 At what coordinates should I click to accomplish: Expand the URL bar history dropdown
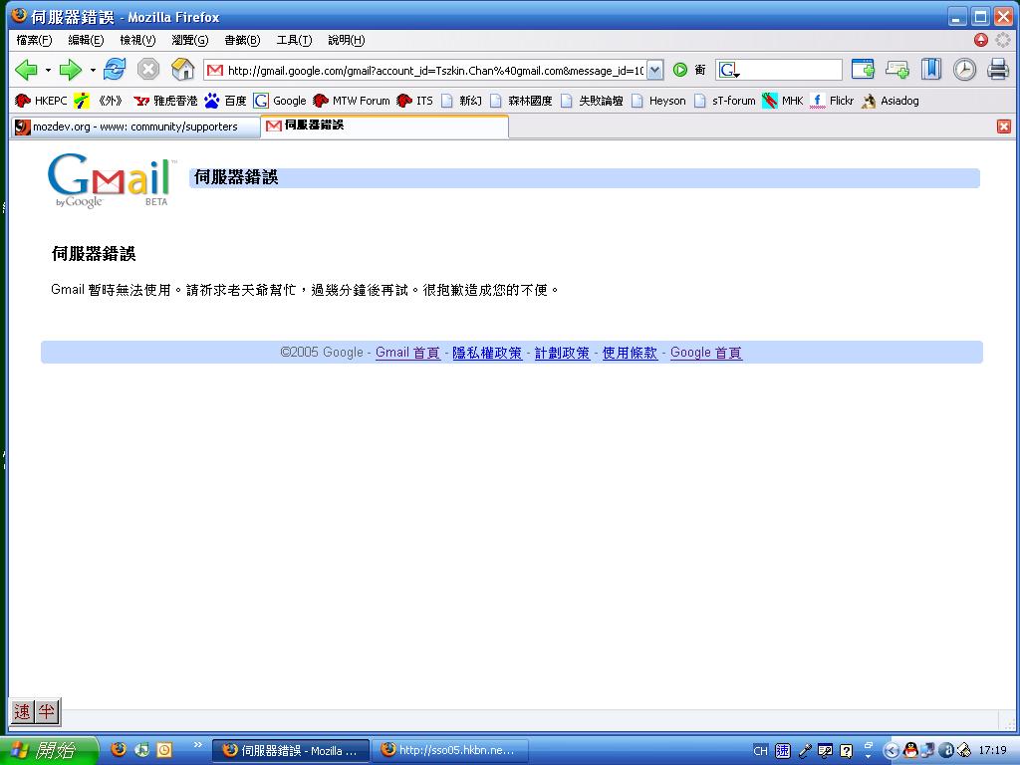654,70
